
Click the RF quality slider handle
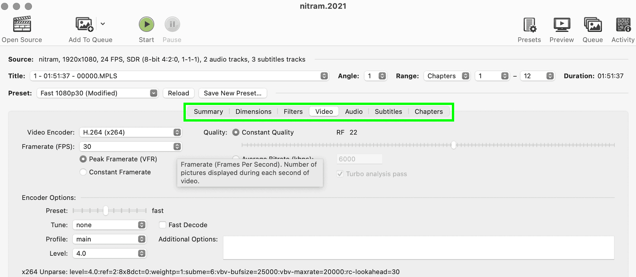(454, 145)
